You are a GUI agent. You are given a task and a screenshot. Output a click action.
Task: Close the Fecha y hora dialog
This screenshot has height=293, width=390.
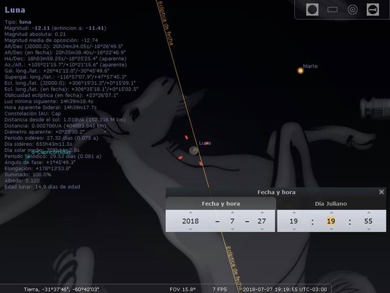click(381, 192)
